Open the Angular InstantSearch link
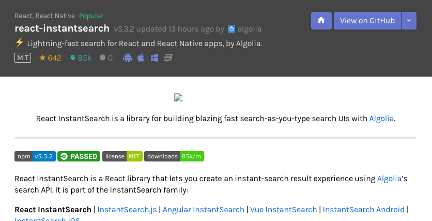 point(204,210)
